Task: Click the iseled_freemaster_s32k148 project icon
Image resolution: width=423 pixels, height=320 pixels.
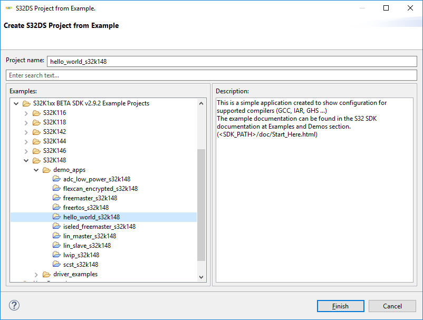Action: (56, 226)
